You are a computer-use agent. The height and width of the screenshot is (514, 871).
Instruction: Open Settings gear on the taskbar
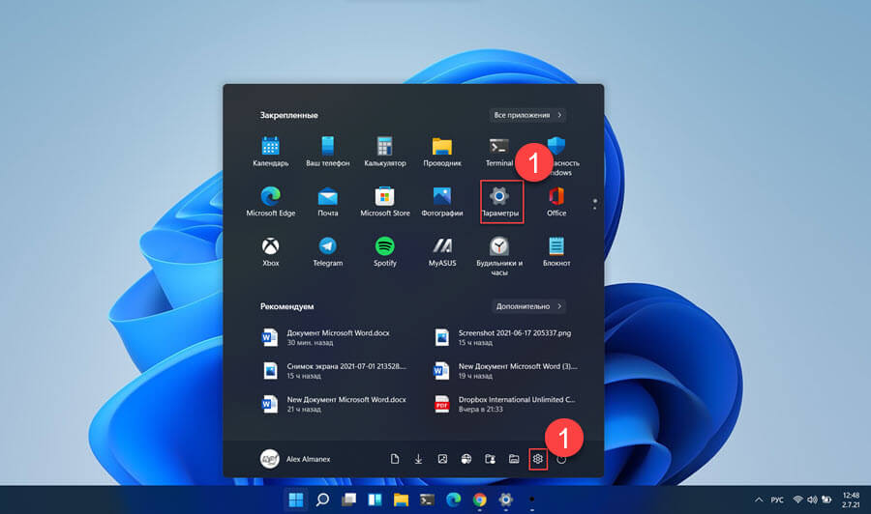tap(505, 500)
